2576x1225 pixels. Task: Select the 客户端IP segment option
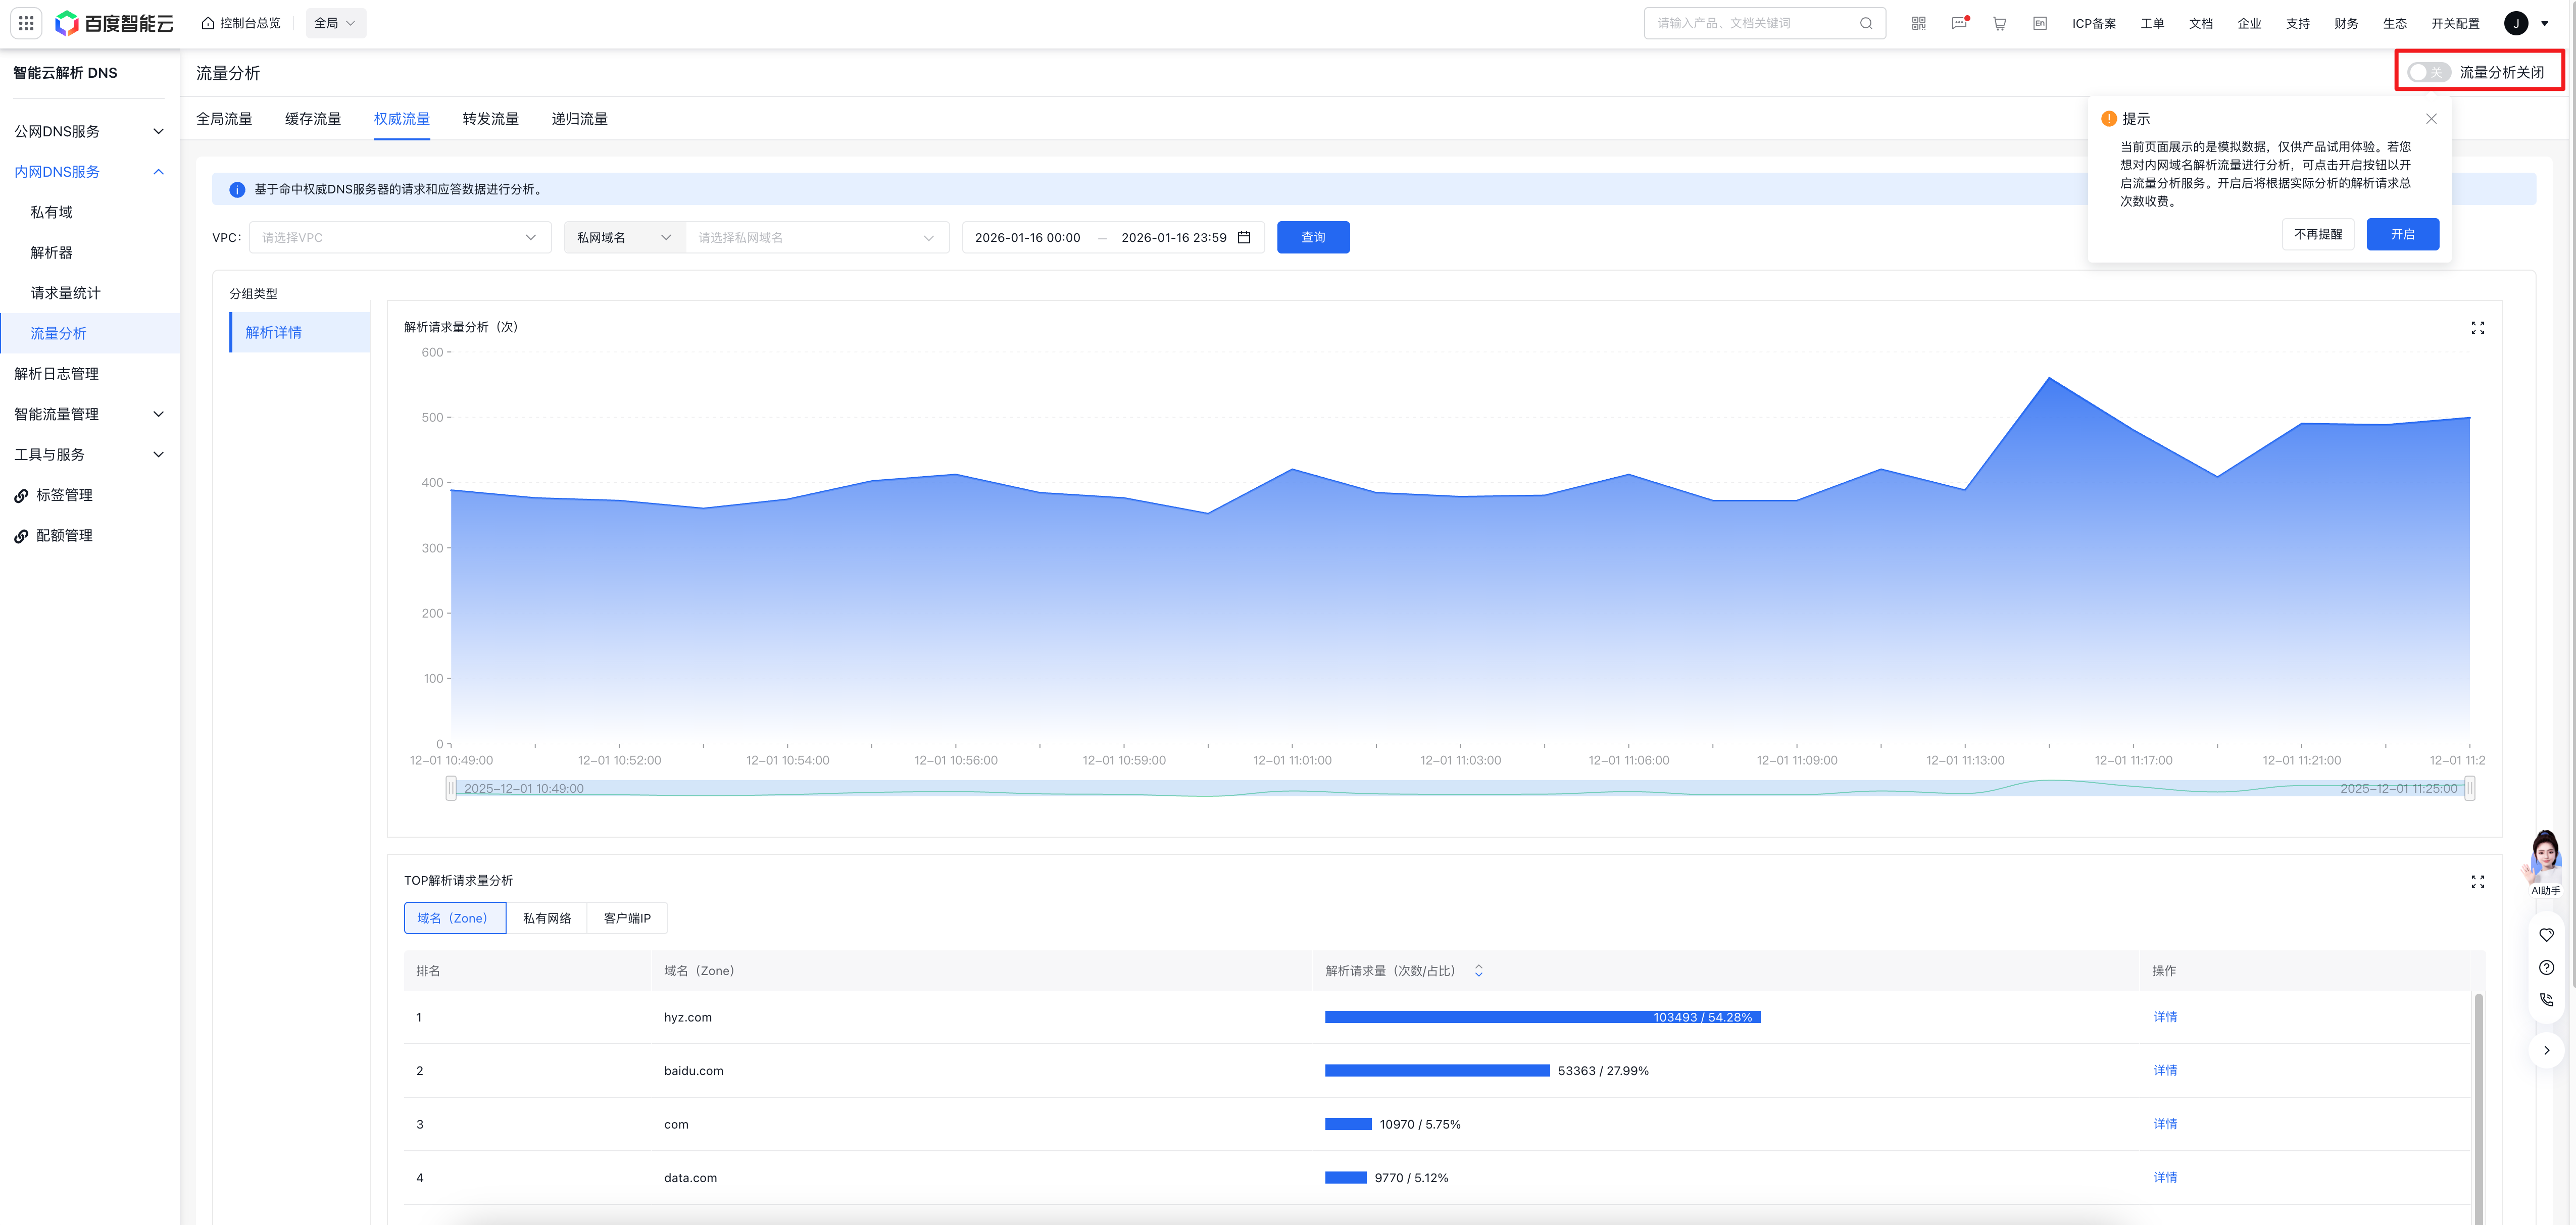[627, 918]
